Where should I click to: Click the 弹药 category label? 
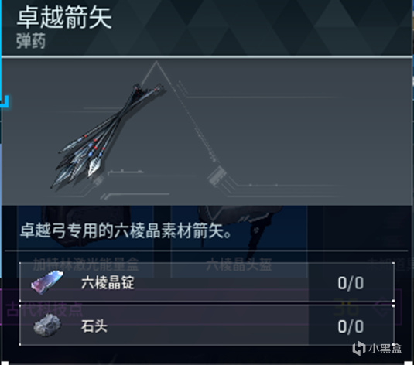tap(31, 41)
